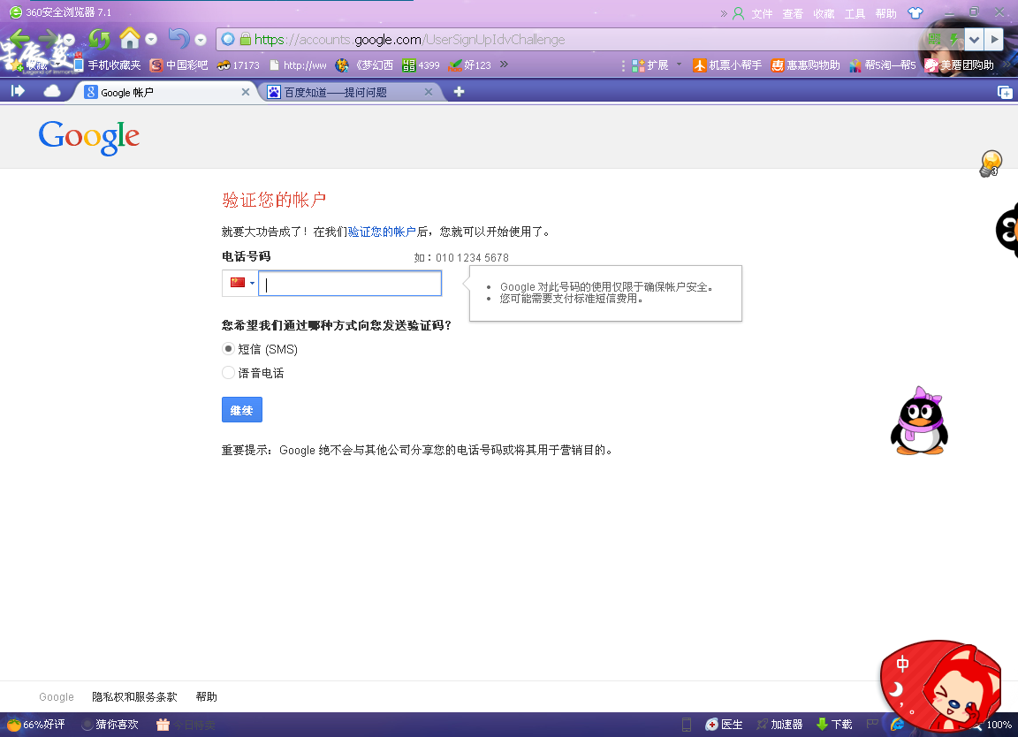Open the dropdown arrow next to home icon
The image size is (1018, 737).
(151, 39)
